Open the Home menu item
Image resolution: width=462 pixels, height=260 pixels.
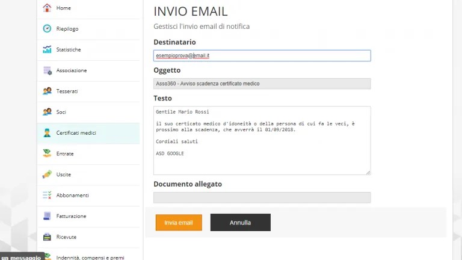88,8
